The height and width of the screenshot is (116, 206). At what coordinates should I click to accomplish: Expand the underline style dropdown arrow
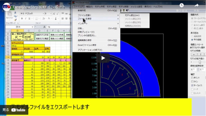(31, 18)
